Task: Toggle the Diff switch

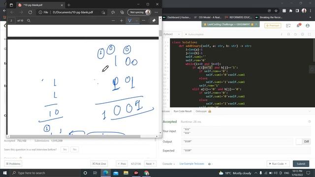Action: (303, 142)
